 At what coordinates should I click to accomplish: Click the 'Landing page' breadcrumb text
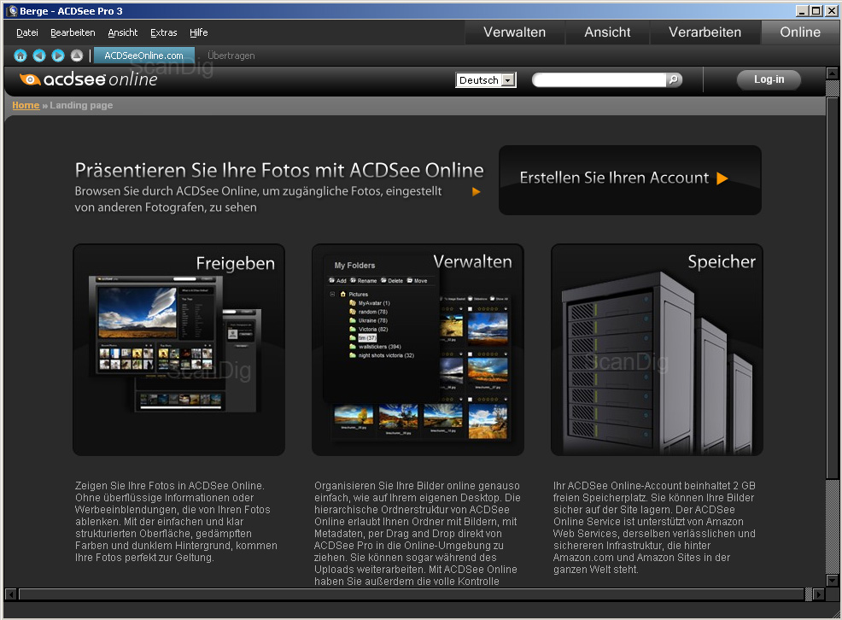click(x=81, y=105)
